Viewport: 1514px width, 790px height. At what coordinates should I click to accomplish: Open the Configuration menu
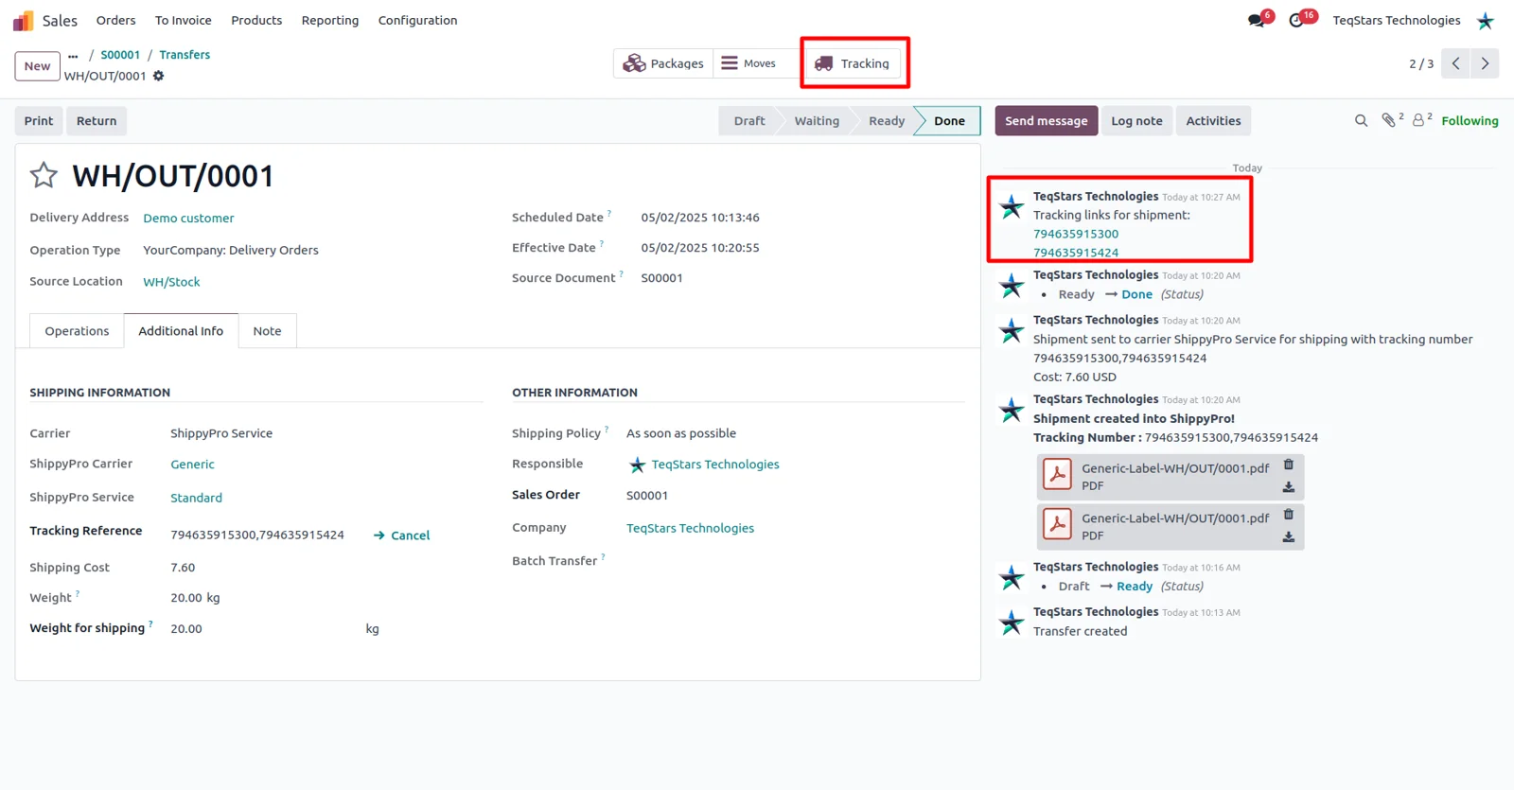click(417, 20)
